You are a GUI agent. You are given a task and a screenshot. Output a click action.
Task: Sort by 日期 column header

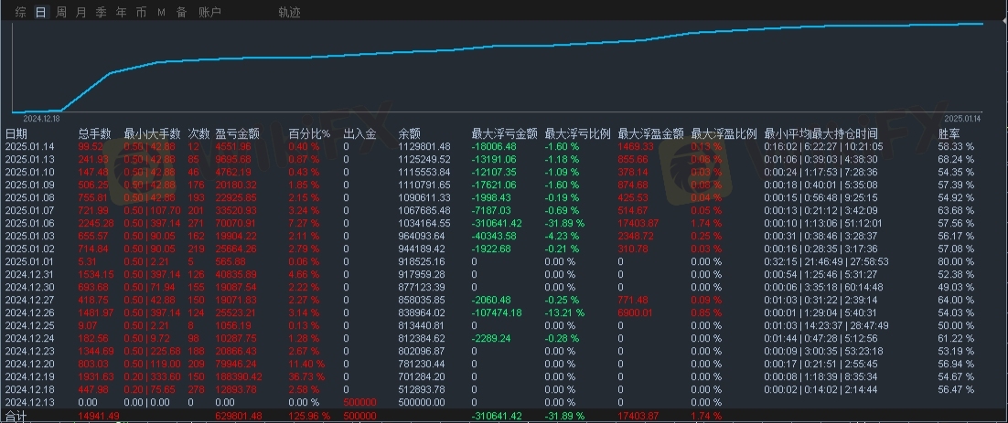point(16,134)
